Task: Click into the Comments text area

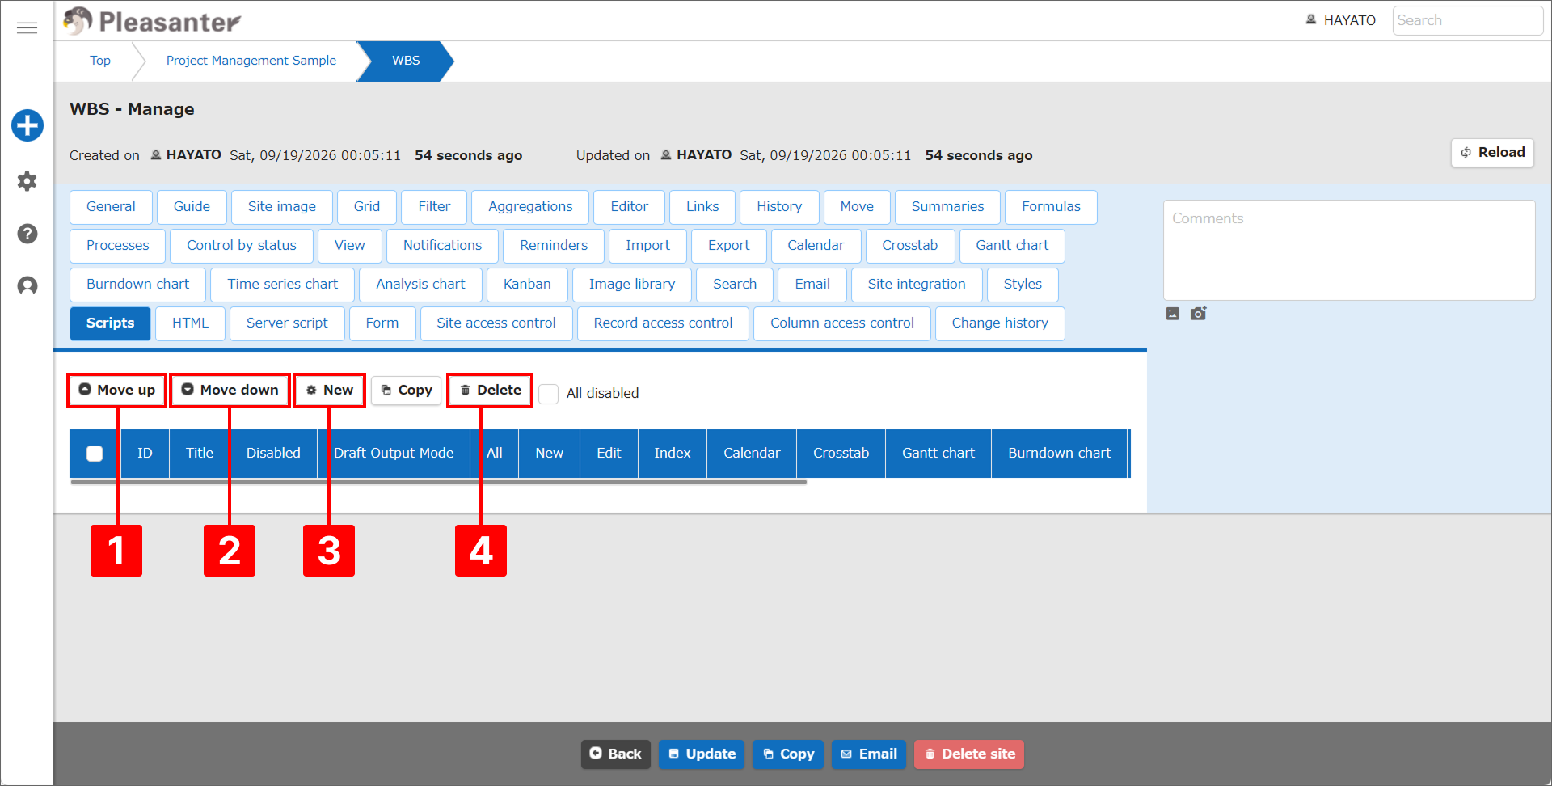Action: pyautogui.click(x=1348, y=251)
